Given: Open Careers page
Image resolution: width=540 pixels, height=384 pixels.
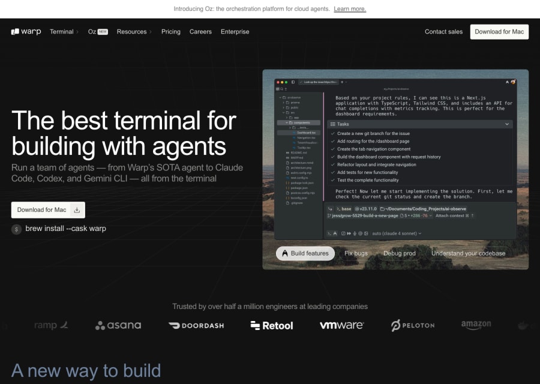Looking at the screenshot, I should tap(200, 32).
